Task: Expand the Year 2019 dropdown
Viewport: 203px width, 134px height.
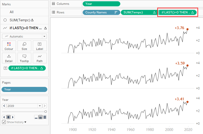Action: coord(40,106)
